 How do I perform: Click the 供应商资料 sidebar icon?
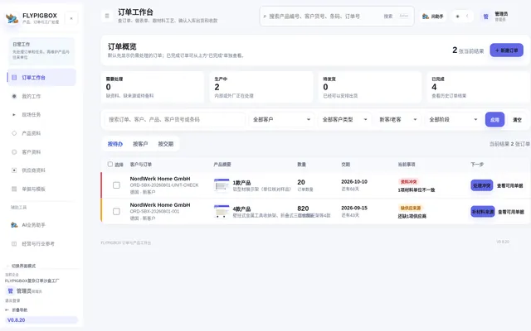click(14, 170)
